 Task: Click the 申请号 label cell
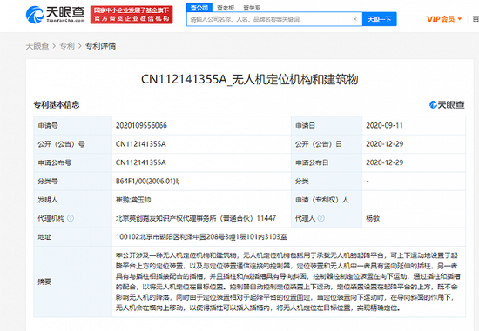72,126
